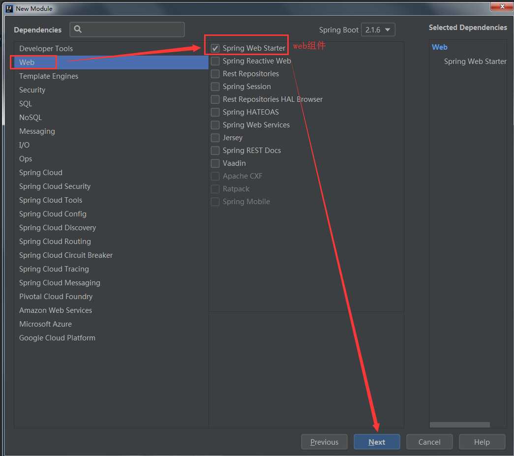Open Amazon Web Services category

coord(111,310)
